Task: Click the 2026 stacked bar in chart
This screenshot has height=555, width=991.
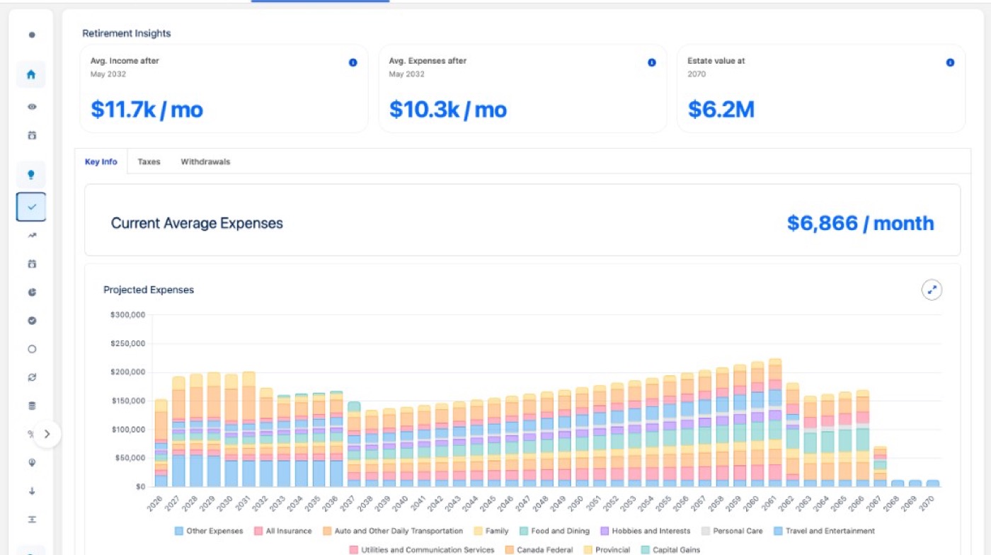Action: (161, 442)
